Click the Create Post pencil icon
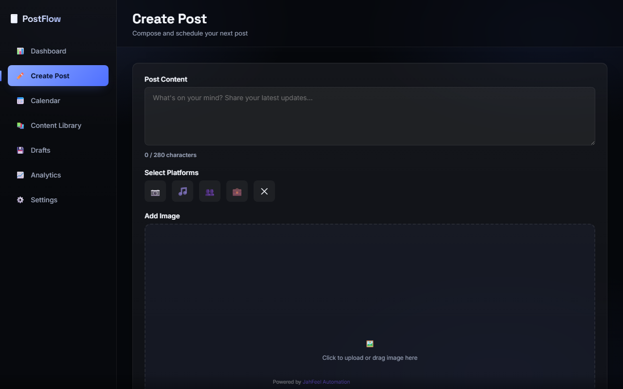Viewport: 623px width, 389px height. (20, 76)
